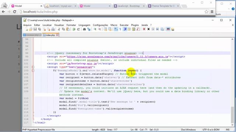
Task: Run macro multiple times icon
Action: 157,29
